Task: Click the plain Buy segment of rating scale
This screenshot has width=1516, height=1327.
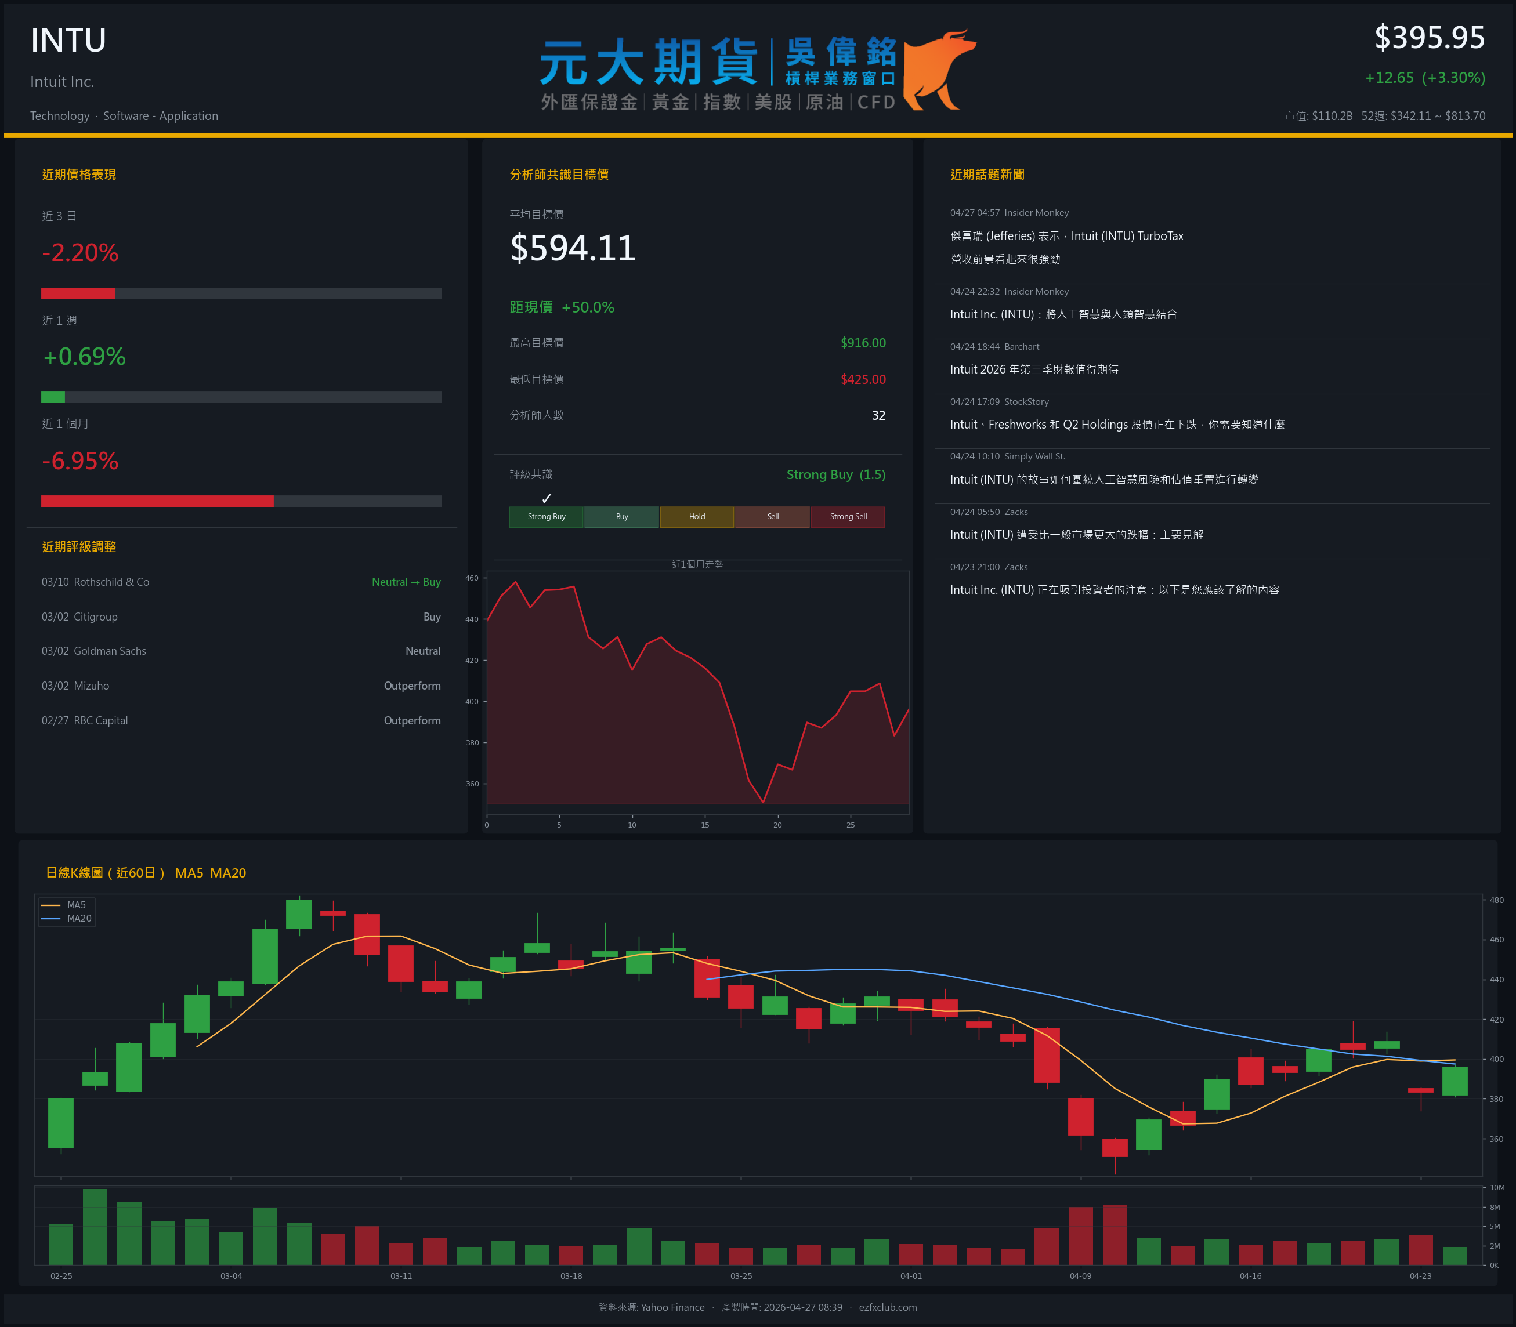Action: [622, 517]
